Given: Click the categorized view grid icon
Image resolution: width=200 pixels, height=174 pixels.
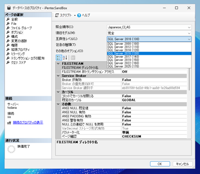Looking at the screenshot, I should tap(59, 58).
